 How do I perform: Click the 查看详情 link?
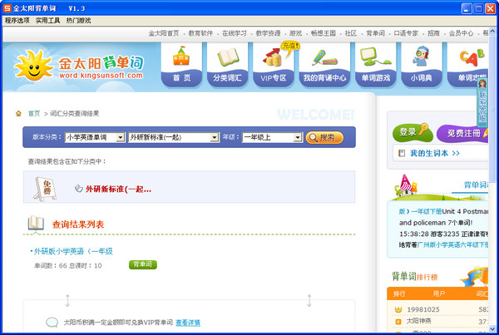click(188, 323)
